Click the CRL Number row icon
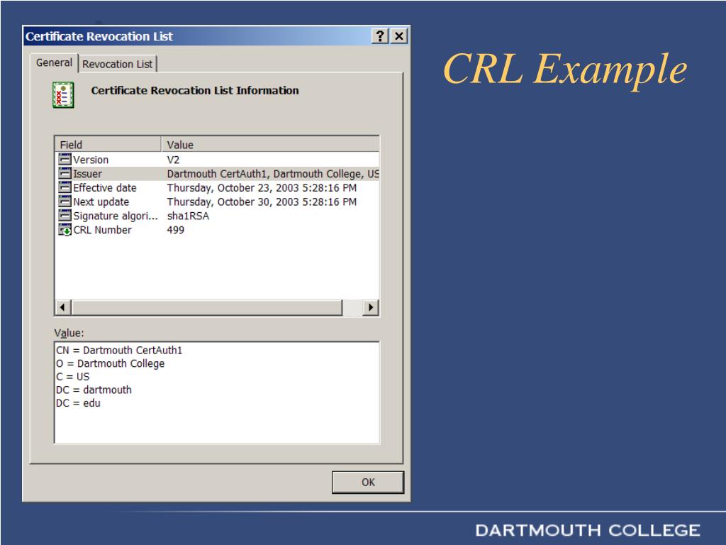726x545 pixels. coord(65,230)
